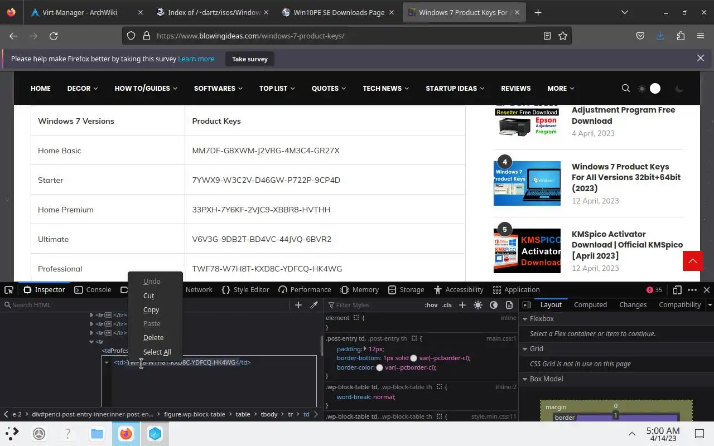The image size is (714, 446).
Task: Toggle print media simulation icon
Action: click(509, 305)
